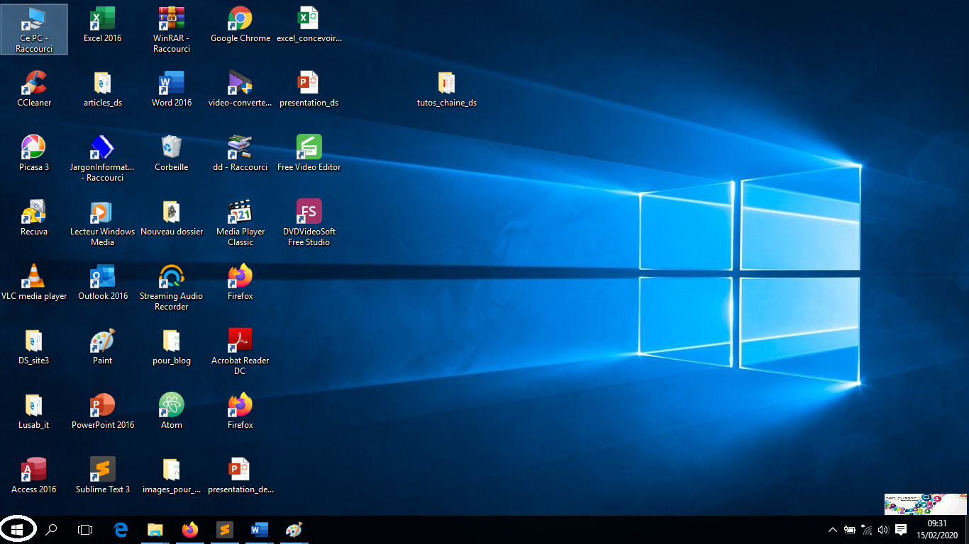Select the JargonInformatique - Raccourci icon
This screenshot has width=969, height=544.
(103, 159)
